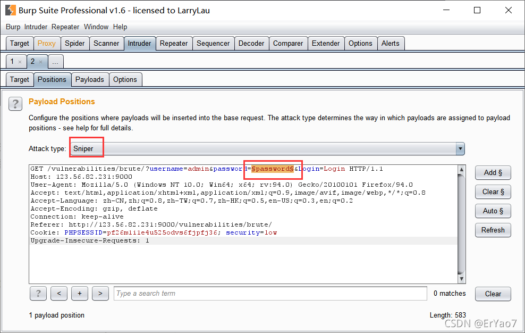Click the User-Agent header line
The width and height of the screenshot is (525, 333).
[222, 185]
